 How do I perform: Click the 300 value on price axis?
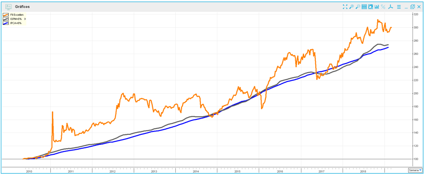point(416,28)
